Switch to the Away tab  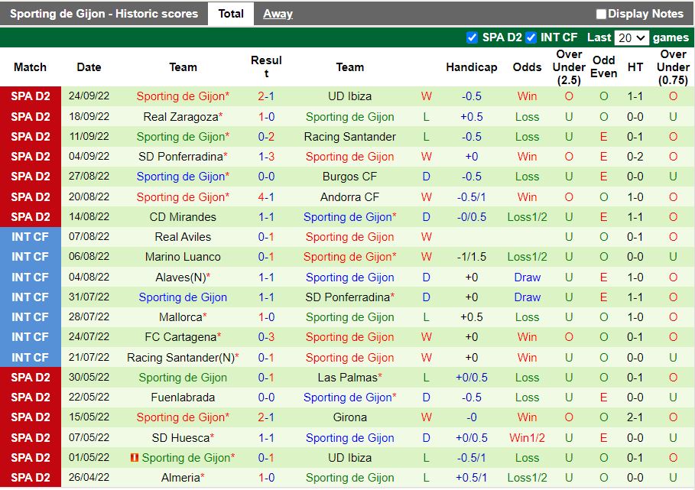[x=278, y=14]
